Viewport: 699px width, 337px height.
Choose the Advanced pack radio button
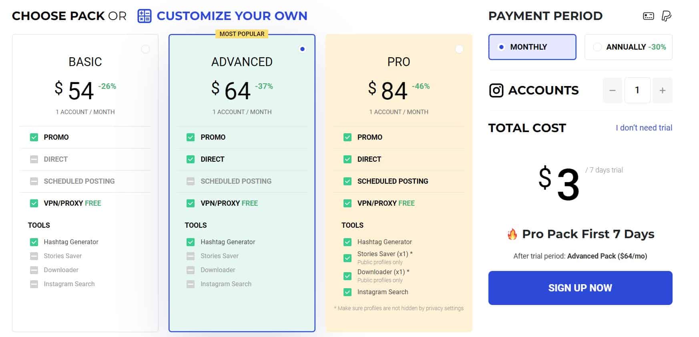click(x=302, y=49)
